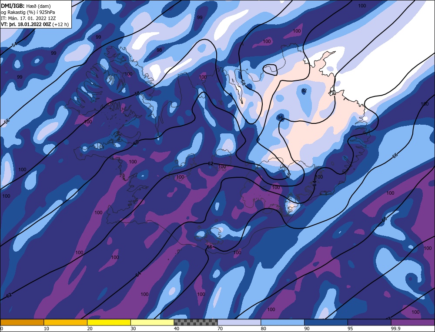Image resolution: width=435 pixels, height=332 pixels.
Task: Pick the lavender 70-80 legend swatch
Action: coord(239,322)
